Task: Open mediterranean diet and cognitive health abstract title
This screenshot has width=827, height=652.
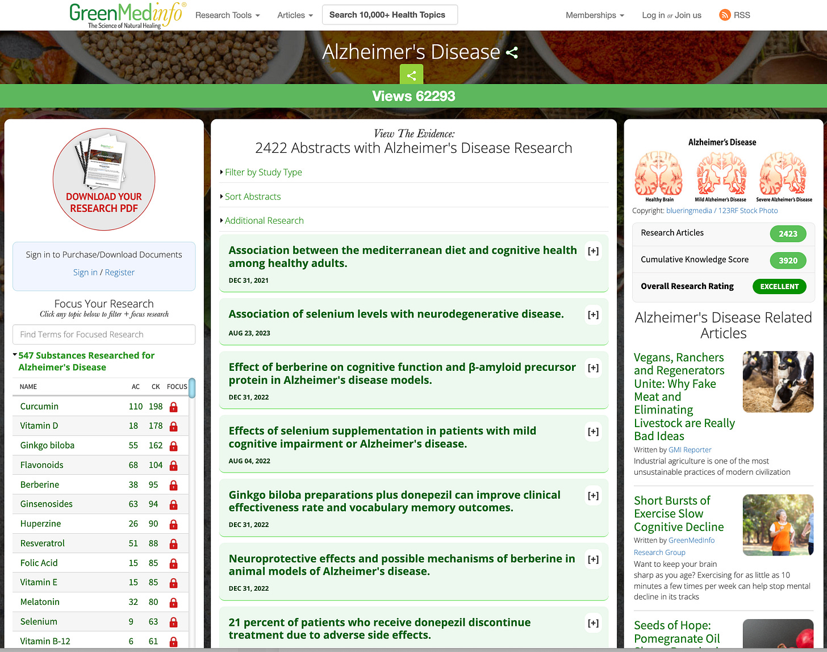Action: tap(403, 257)
